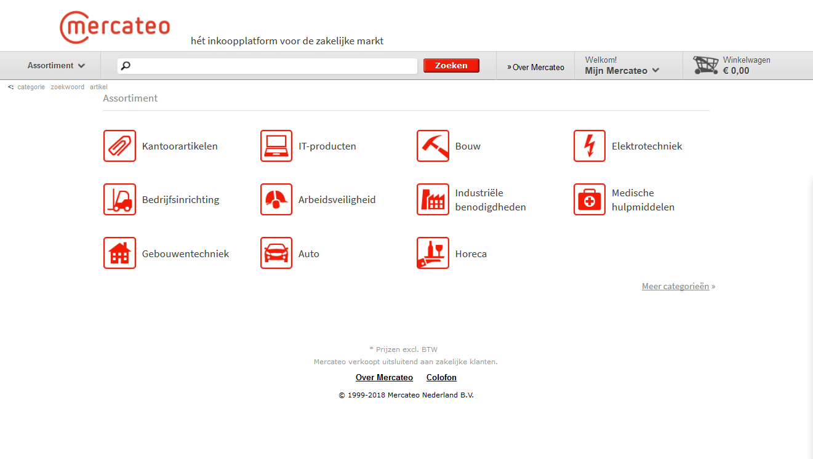Screen dimensions: 813x459
Task: Open the Bedrijfsinrichting forklift icon
Action: [119, 199]
